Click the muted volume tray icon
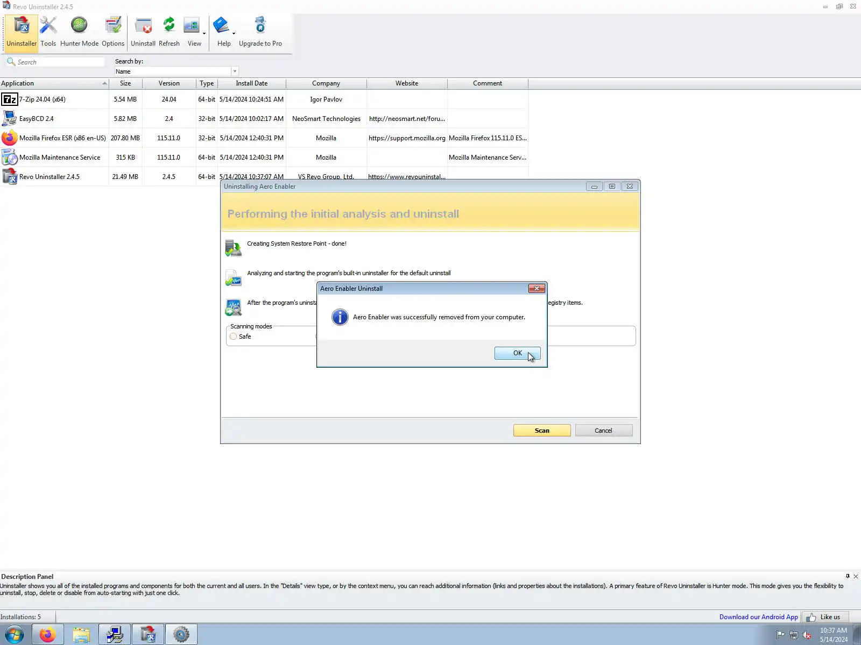Viewport: 861px width, 645px height. click(x=807, y=635)
